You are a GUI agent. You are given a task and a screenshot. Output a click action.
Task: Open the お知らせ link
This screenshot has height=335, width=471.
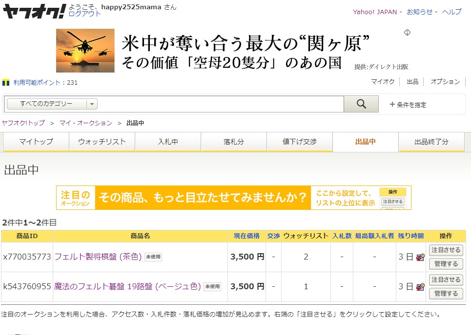pos(420,12)
